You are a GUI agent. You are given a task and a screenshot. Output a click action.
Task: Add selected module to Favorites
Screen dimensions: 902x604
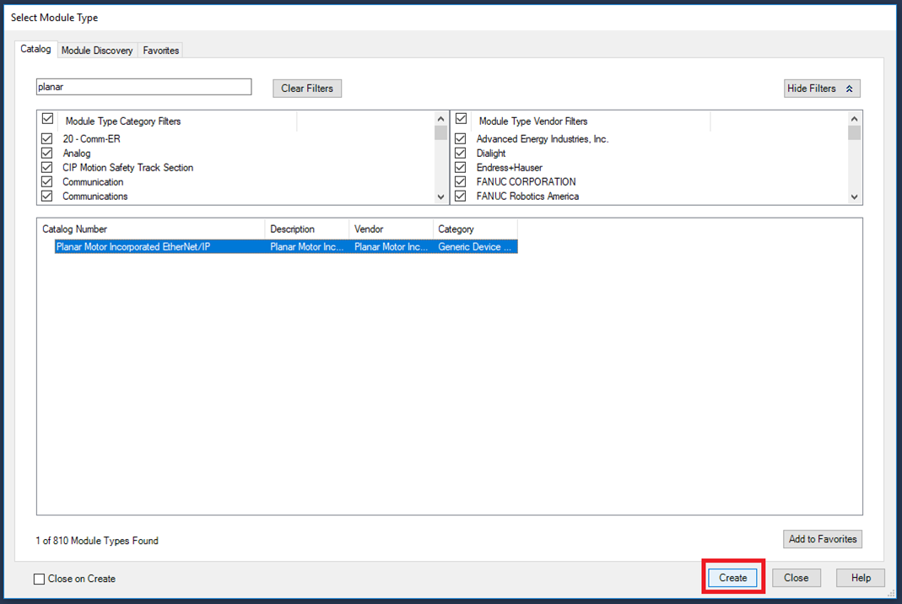[x=822, y=539]
